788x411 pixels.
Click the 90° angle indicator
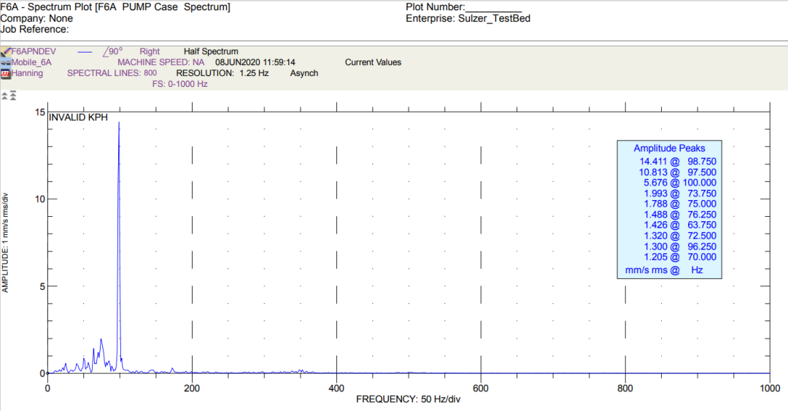(x=112, y=51)
